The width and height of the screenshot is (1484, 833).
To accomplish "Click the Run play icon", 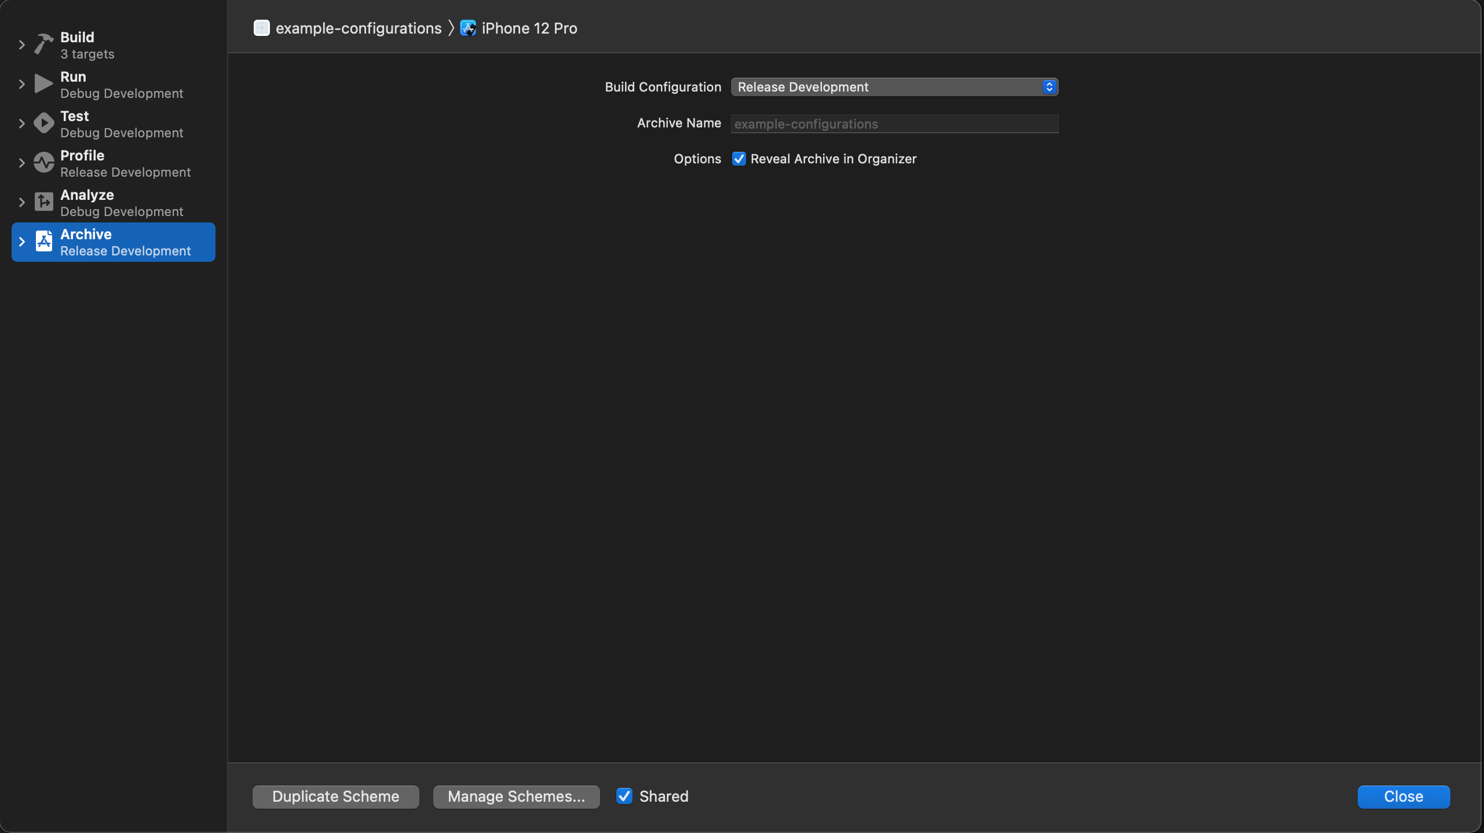I will pyautogui.click(x=43, y=83).
